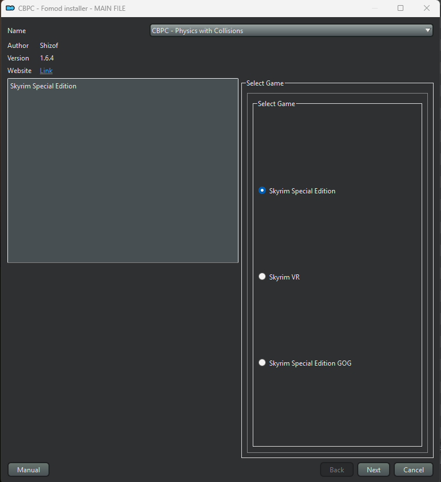Click the version value 1.6.4
This screenshot has height=482, width=441.
click(x=47, y=58)
